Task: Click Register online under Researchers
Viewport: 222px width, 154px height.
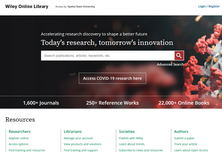Action: coord(18,138)
